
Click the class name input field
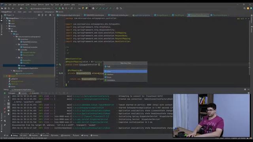(x=125, y=67)
